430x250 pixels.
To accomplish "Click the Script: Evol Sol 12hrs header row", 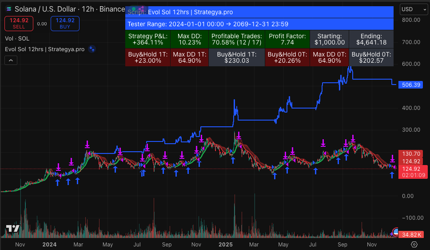I will pyautogui.click(x=259, y=12).
